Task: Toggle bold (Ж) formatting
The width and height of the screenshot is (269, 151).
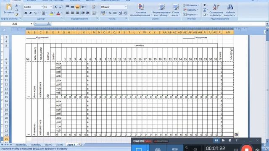Action: [26, 13]
